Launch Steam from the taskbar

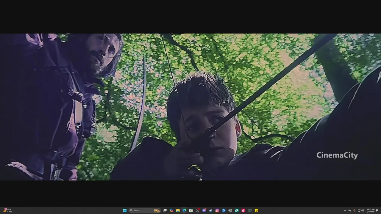(210, 210)
